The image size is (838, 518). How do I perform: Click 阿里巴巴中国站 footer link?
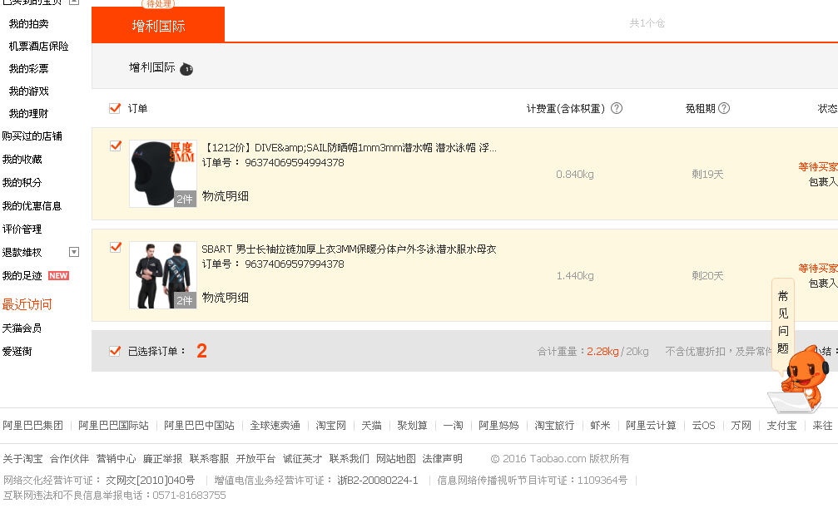pyautogui.click(x=200, y=426)
